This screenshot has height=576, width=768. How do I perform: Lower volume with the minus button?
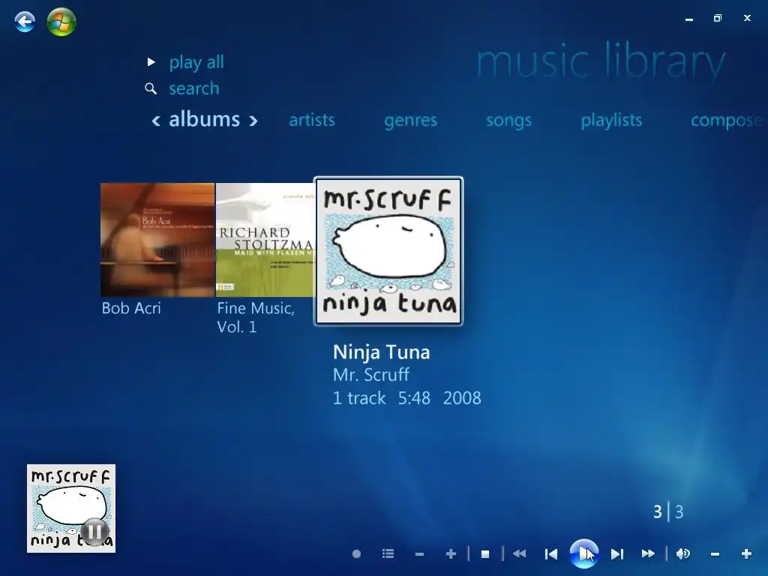(715, 554)
